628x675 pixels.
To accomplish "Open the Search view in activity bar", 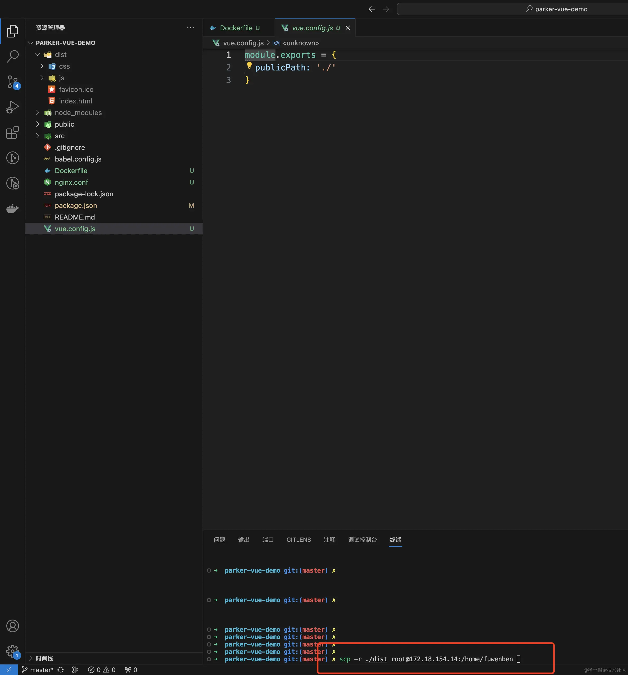I will coord(13,56).
